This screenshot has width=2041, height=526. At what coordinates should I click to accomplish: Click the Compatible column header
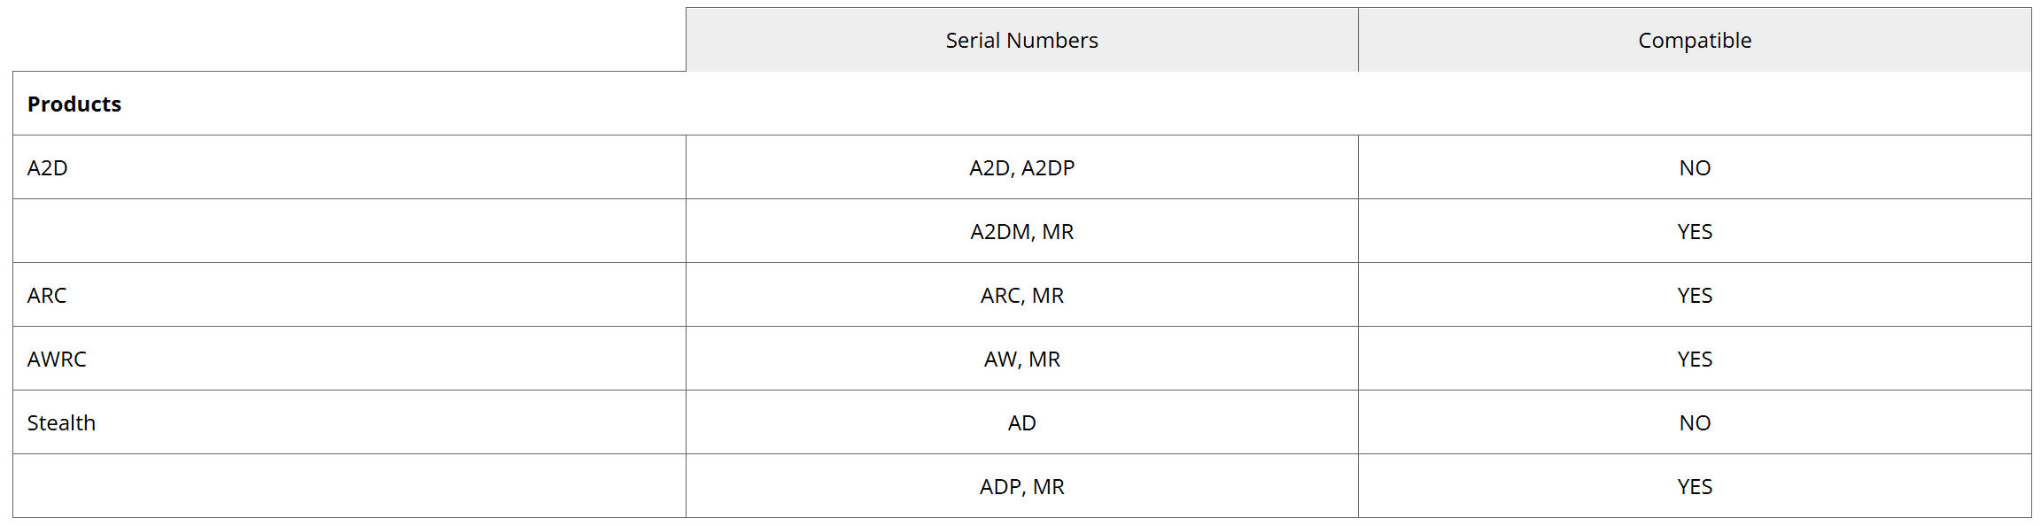coord(1694,41)
